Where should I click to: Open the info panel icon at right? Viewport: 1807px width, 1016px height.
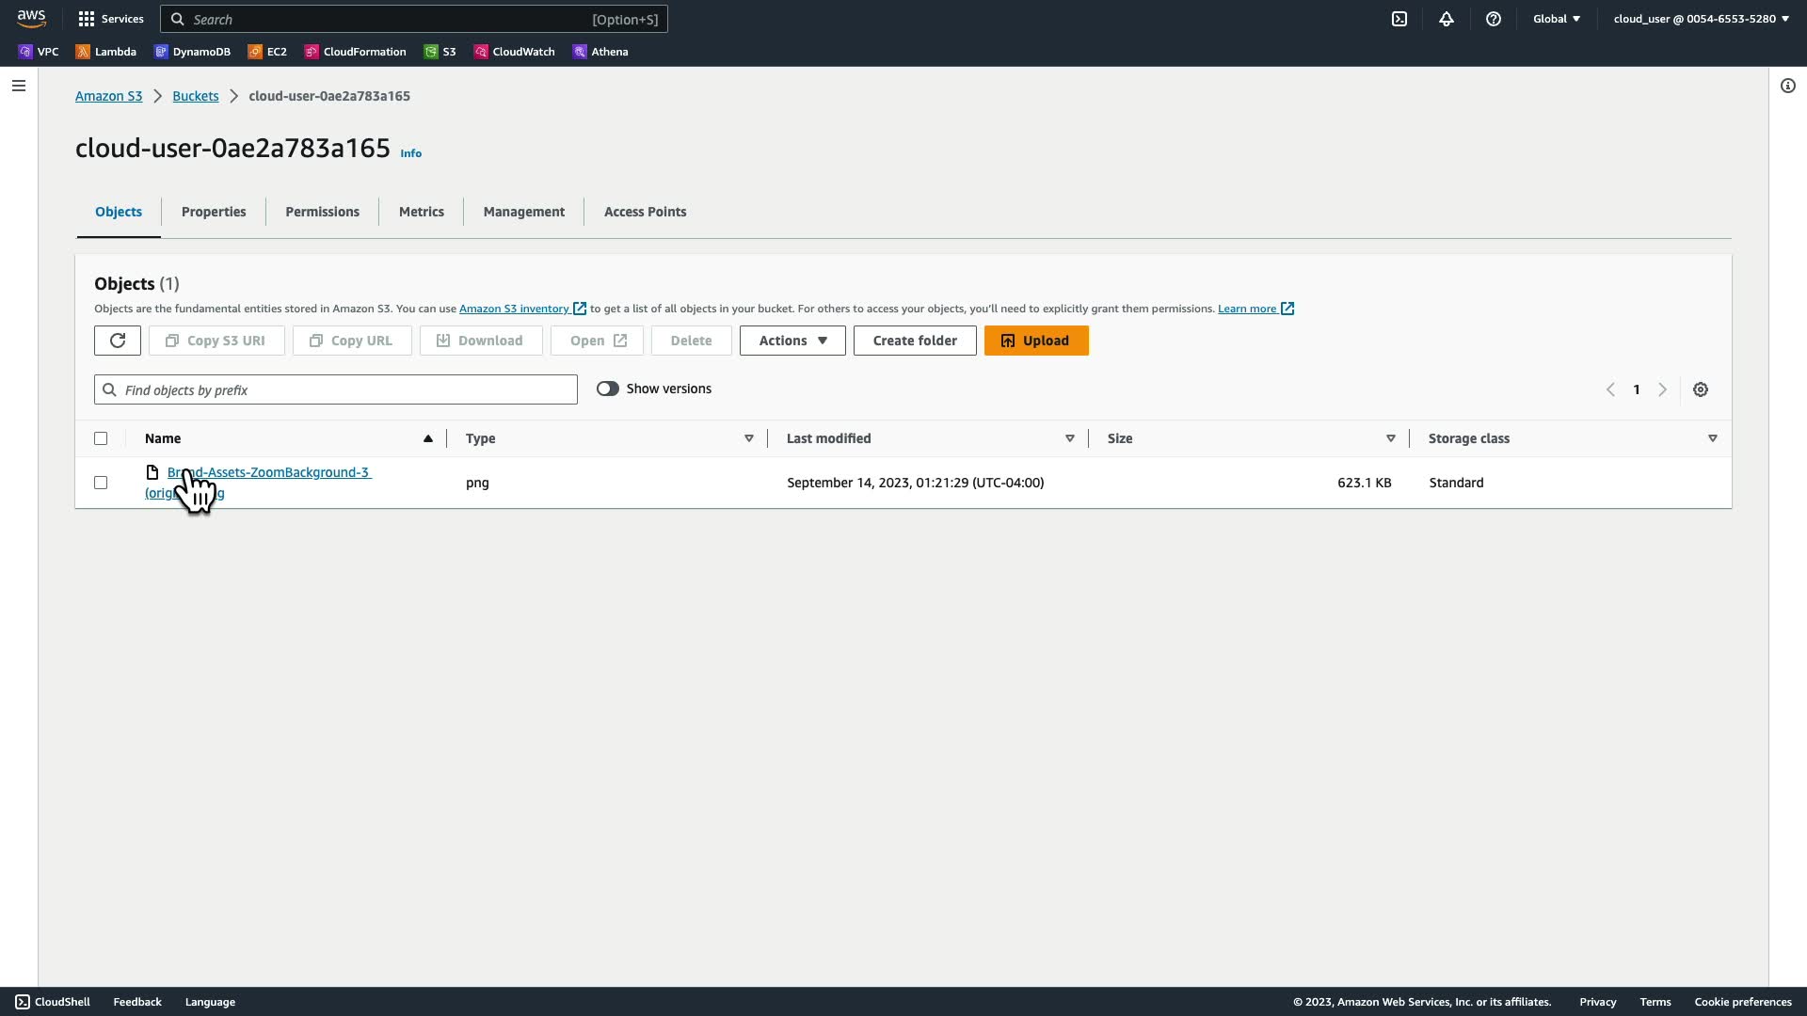(x=1788, y=86)
